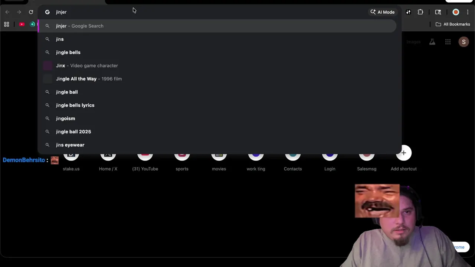Viewport: 475px width, 267px height.
Task: Click the DemonBehrsito chat username
Action: pyautogui.click(x=24, y=160)
